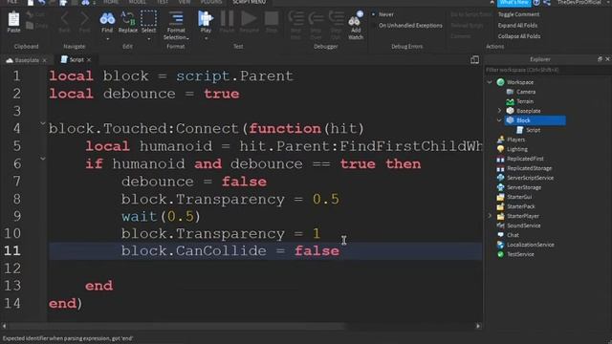
Task: Click the What's New button
Action: click(x=514, y=3)
